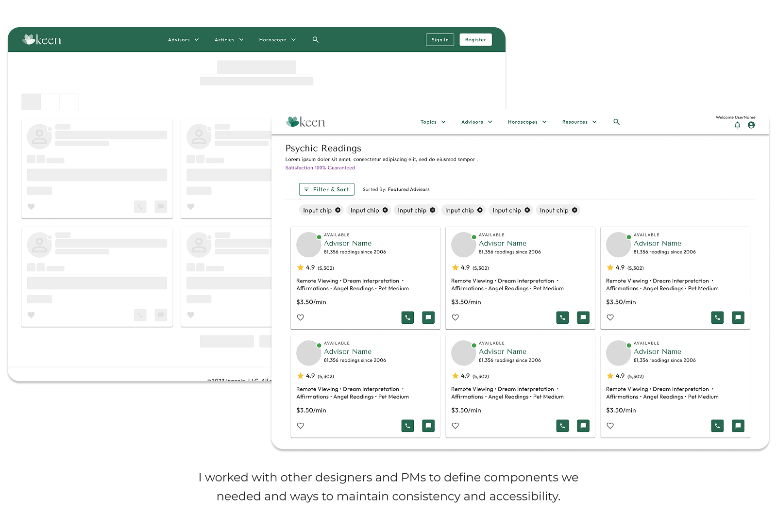Favorite advisor in bottom-row last card
777x531 pixels.
tap(610, 426)
